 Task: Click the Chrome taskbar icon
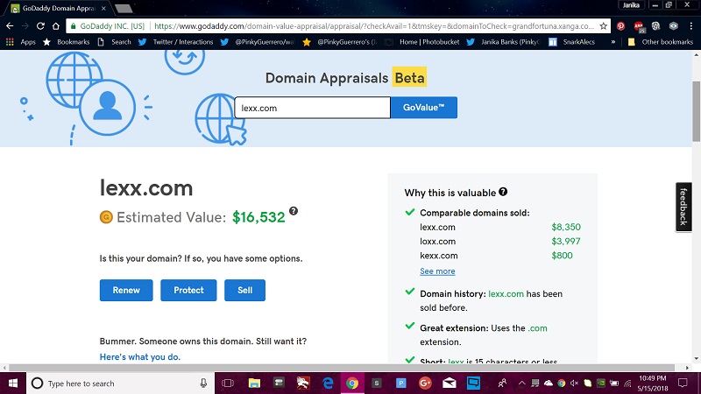352,383
